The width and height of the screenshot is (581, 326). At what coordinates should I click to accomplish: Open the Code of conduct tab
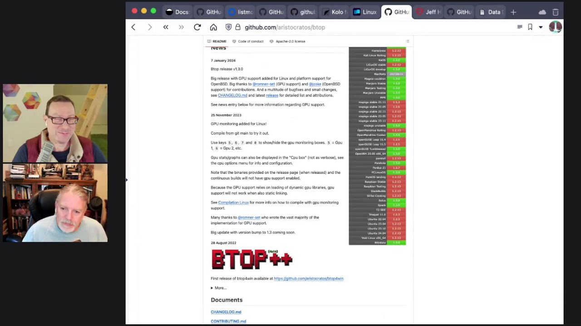tap(248, 41)
